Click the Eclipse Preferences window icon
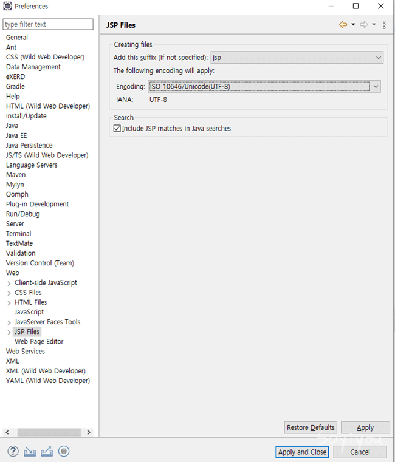Viewport: 395px width, 462px height. tap(7, 6)
